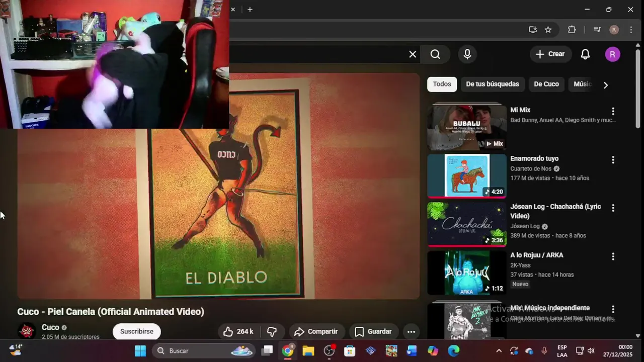Click the video title Cuco - Piel Canela

click(x=111, y=312)
